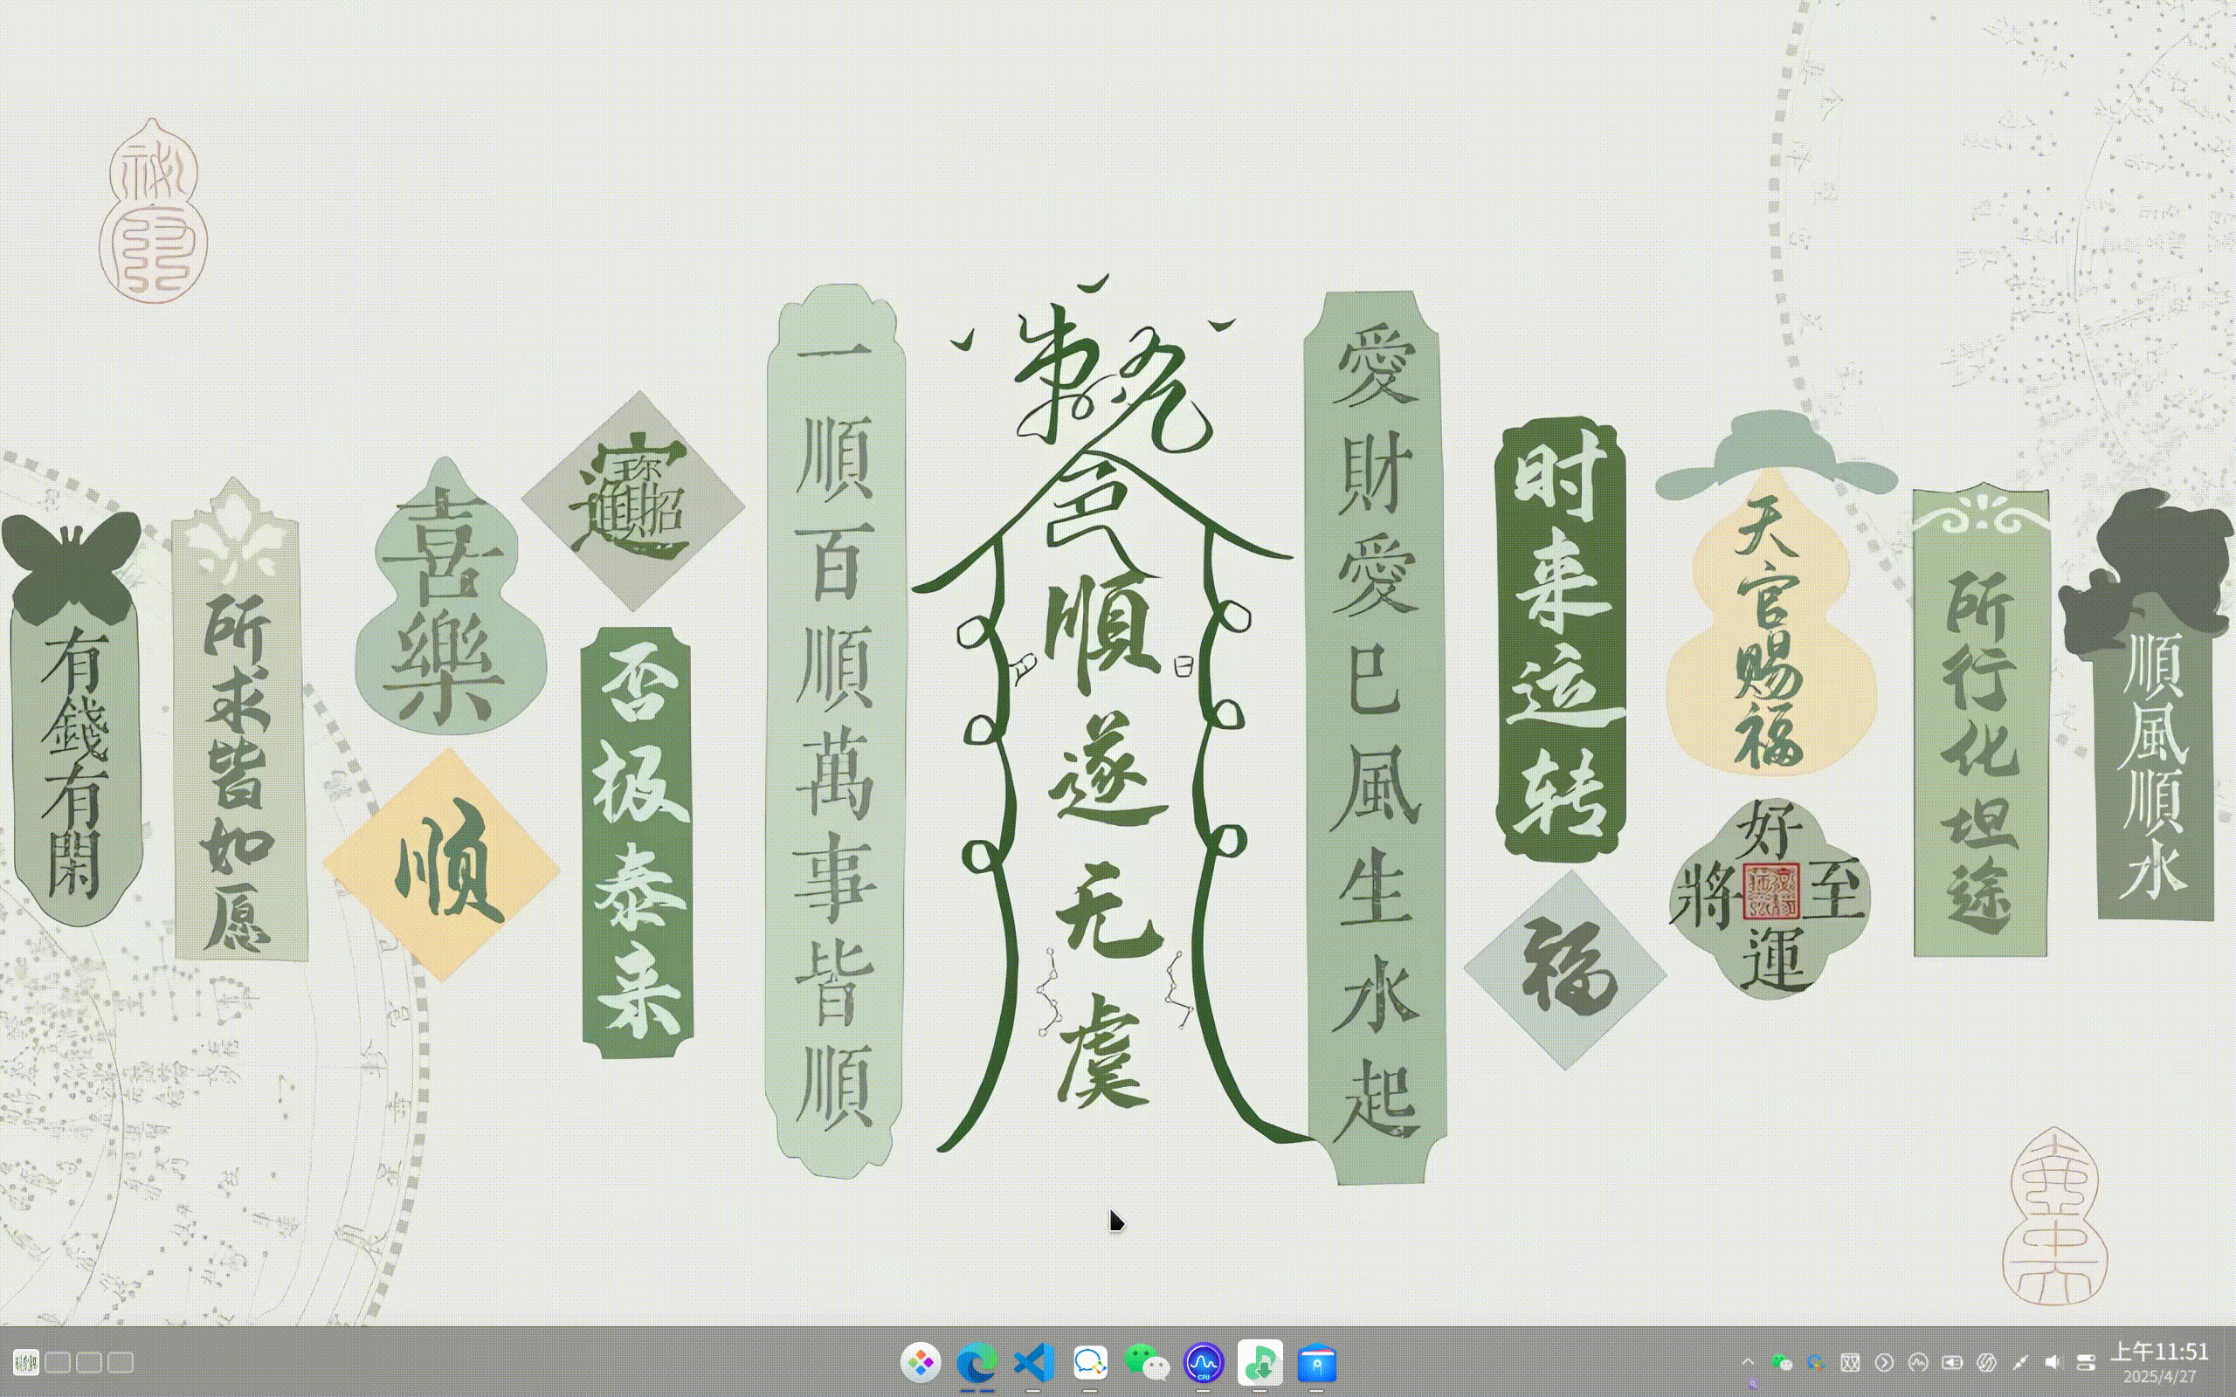Screen dimensions: 2236x1397
Task: Click the WeChat icon in the system tray
Action: pyautogui.click(x=1782, y=1362)
